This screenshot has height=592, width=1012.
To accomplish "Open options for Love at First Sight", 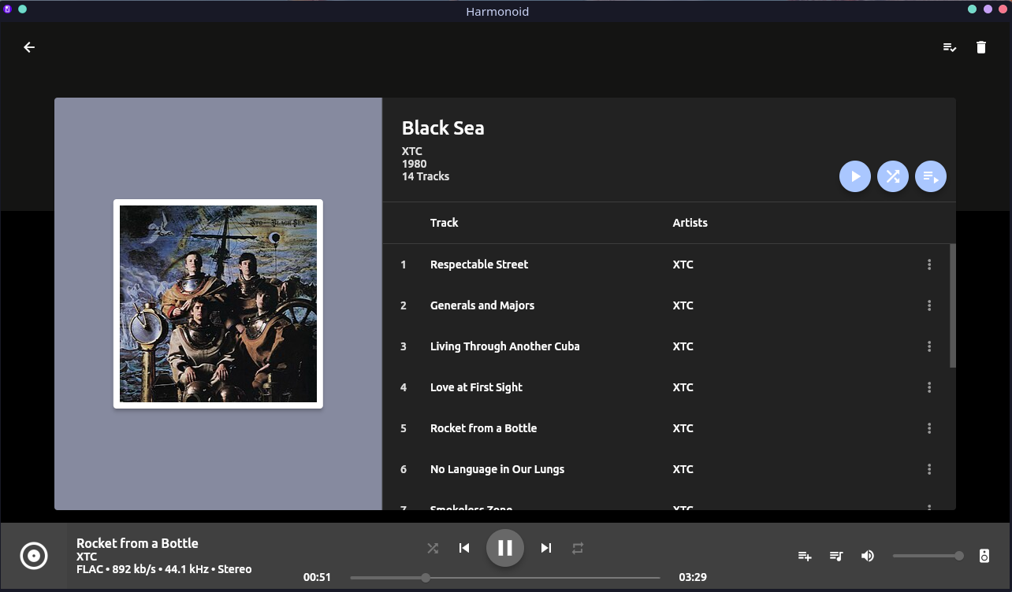I will pyautogui.click(x=929, y=387).
